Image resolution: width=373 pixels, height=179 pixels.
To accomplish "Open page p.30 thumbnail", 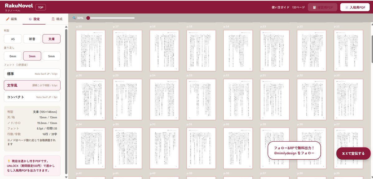I will point(238,148).
